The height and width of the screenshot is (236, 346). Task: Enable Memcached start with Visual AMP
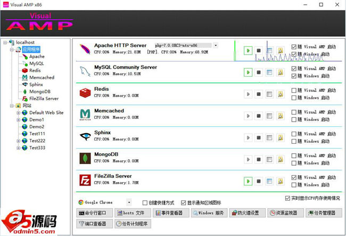click(294, 112)
